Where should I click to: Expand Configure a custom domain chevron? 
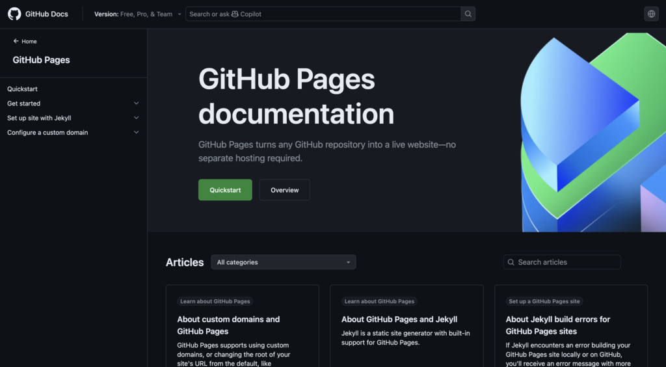click(137, 132)
